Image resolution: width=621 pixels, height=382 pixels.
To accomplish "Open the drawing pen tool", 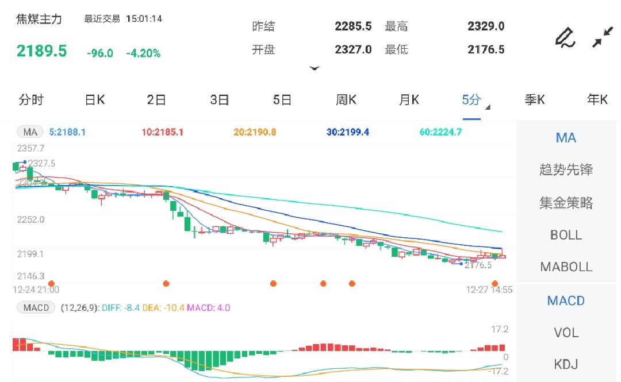I will click(565, 37).
